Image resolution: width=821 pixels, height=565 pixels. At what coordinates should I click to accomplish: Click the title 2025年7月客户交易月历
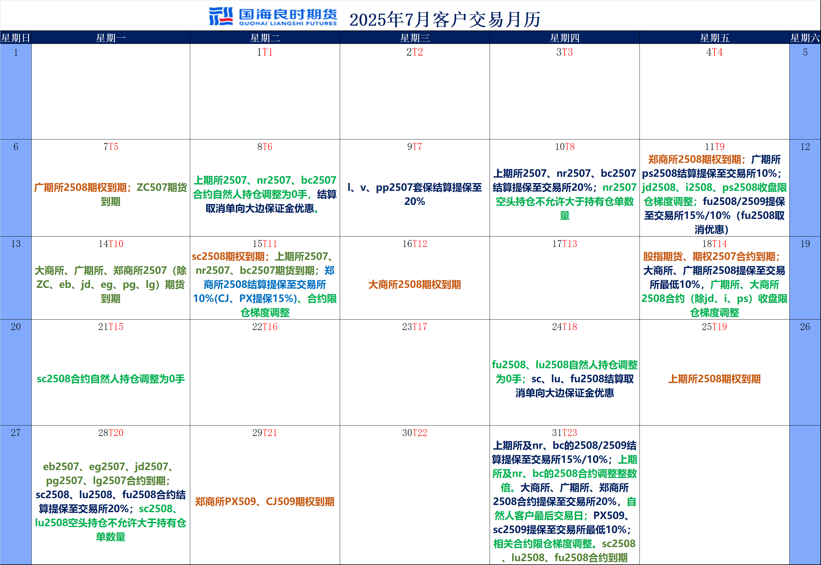(x=445, y=19)
